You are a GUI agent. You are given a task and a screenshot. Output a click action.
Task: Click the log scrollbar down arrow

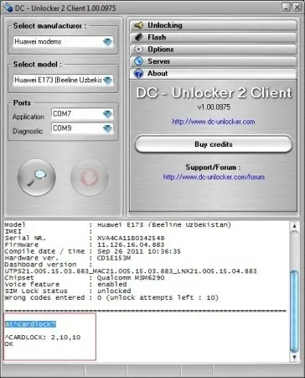click(x=294, y=357)
